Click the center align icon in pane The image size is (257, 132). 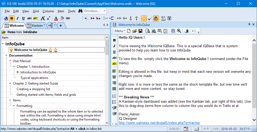pos(114,77)
